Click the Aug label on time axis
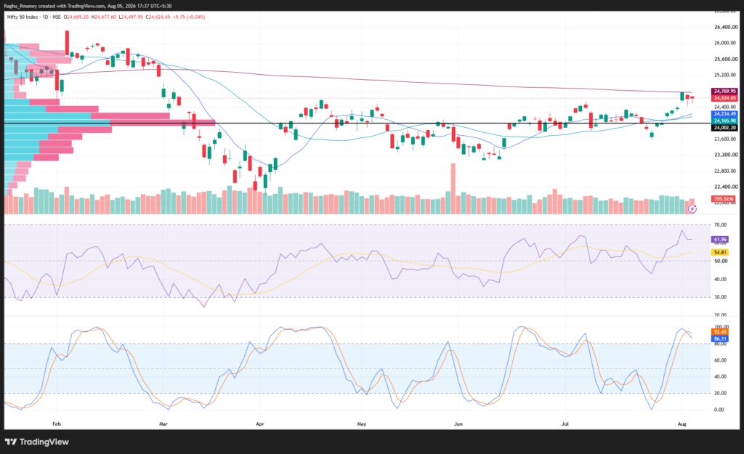The image size is (744, 454). click(x=682, y=423)
